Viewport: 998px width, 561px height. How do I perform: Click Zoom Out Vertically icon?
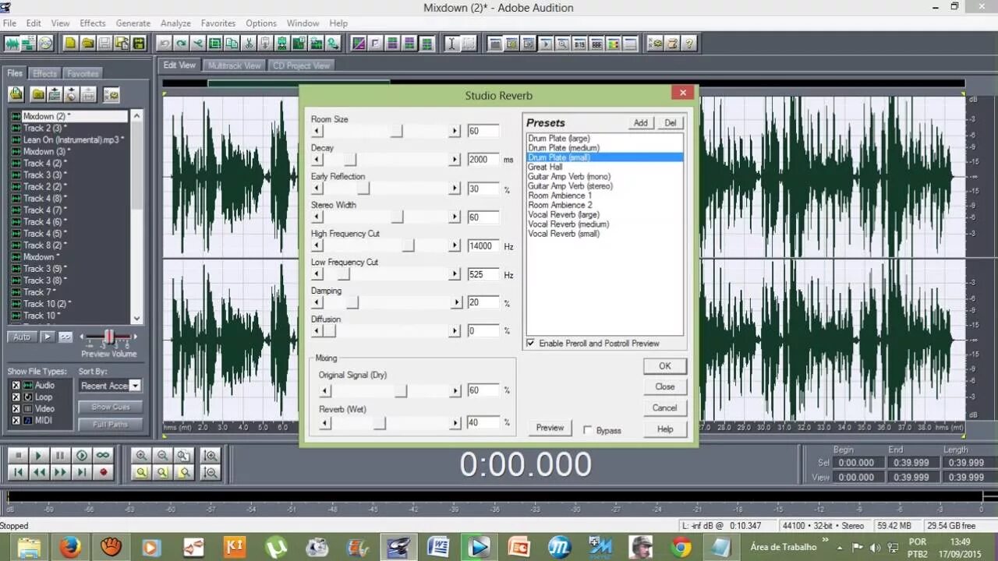click(x=210, y=472)
